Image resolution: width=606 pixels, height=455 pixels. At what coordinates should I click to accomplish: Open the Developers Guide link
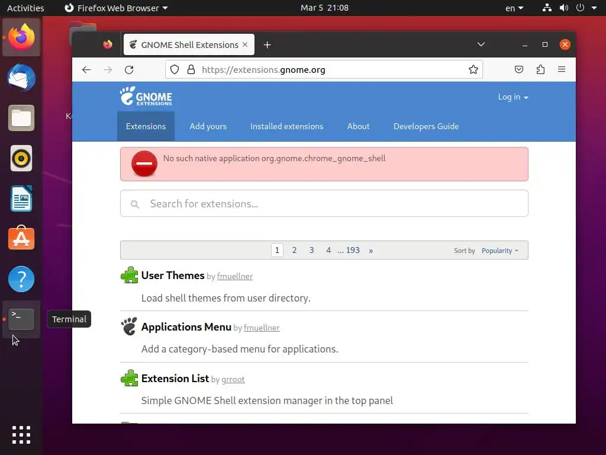pyautogui.click(x=426, y=127)
